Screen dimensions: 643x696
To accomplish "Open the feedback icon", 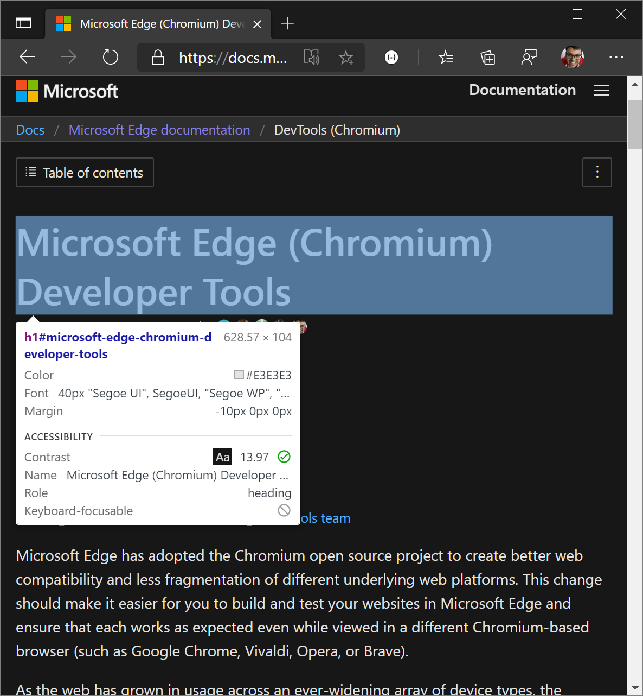I will (529, 57).
